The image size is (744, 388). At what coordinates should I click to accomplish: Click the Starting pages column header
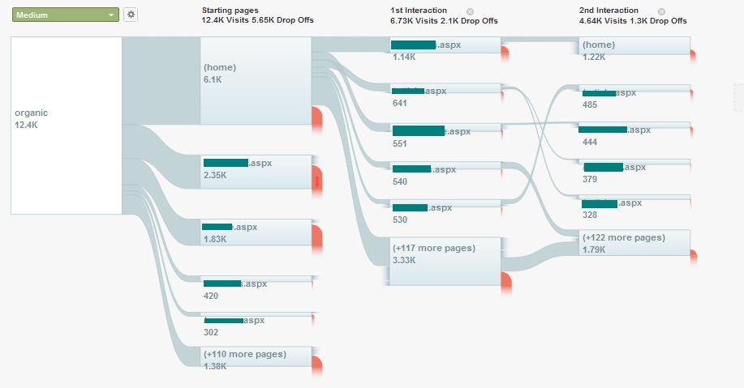pyautogui.click(x=231, y=11)
